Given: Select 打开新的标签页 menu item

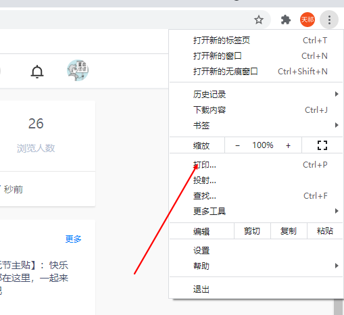Looking at the screenshot, I should click(256, 41).
